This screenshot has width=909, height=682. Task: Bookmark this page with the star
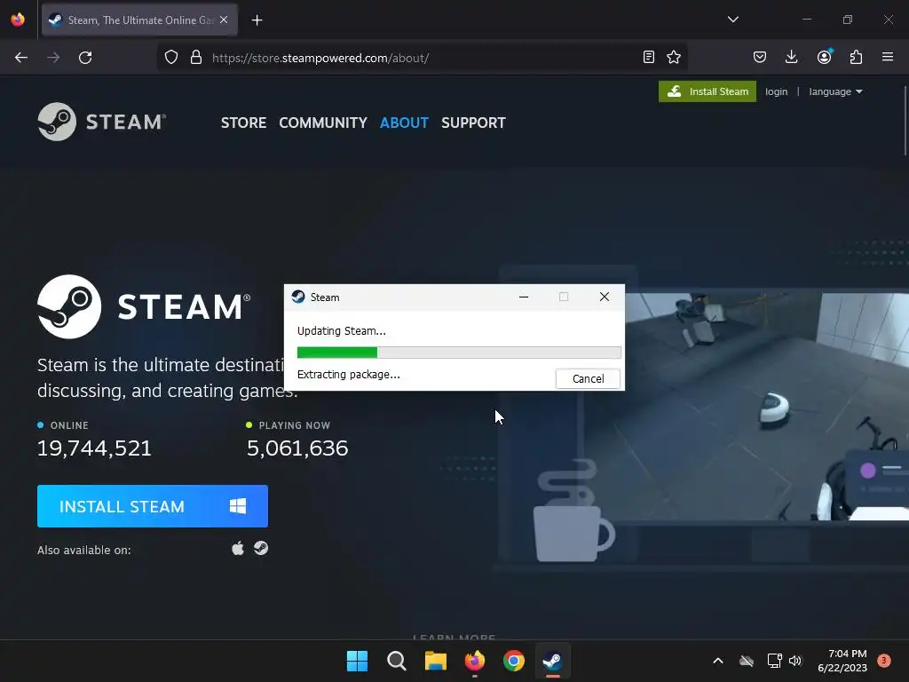(674, 57)
